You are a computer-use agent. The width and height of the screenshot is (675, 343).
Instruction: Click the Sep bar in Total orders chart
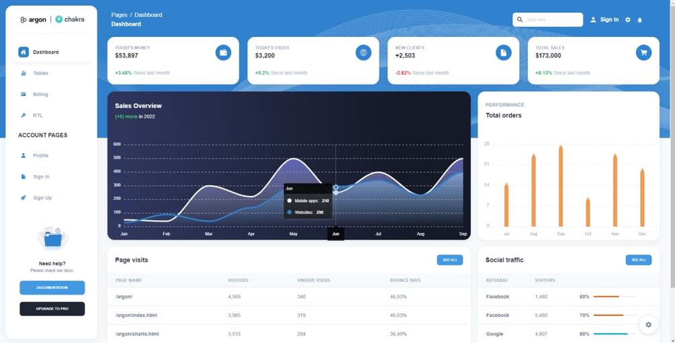coord(561,186)
